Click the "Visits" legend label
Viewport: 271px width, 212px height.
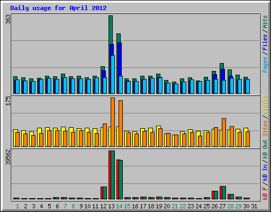click(x=265, y=104)
